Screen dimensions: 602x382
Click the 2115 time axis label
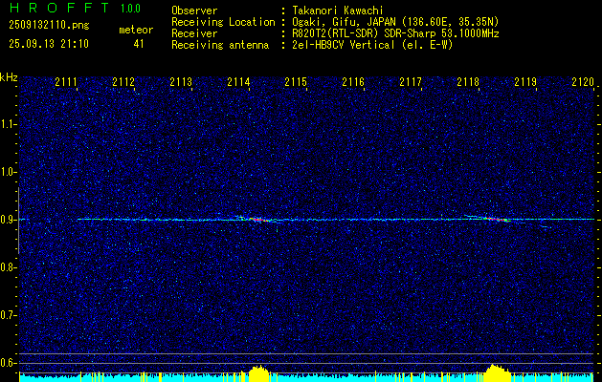tap(296, 82)
